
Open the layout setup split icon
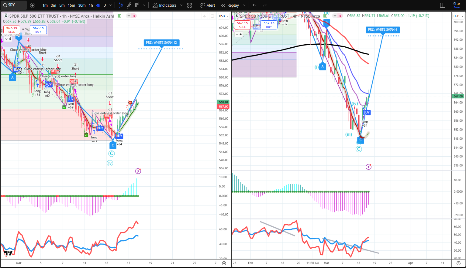point(443,5)
